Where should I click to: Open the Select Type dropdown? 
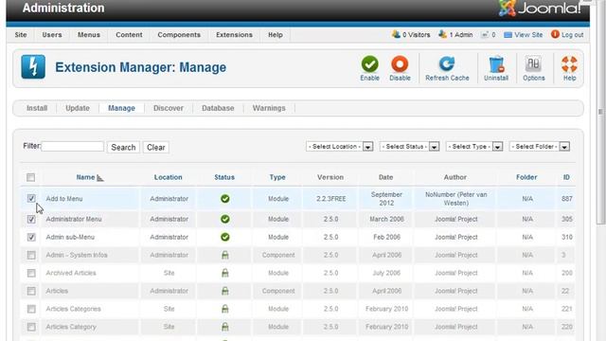click(474, 147)
